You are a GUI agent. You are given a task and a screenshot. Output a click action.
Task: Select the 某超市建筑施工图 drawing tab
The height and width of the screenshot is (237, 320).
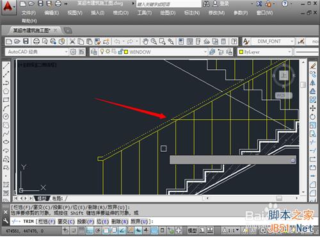click(x=31, y=31)
